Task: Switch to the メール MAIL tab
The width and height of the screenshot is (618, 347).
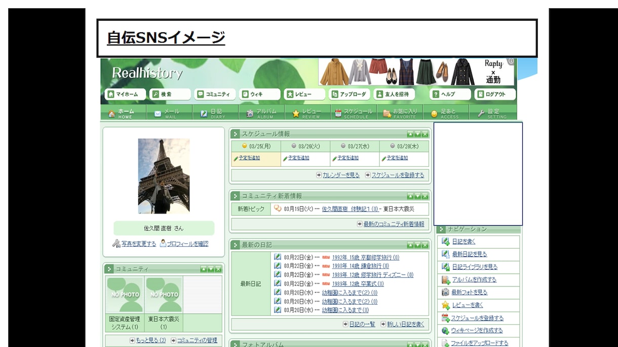Action: pyautogui.click(x=169, y=113)
